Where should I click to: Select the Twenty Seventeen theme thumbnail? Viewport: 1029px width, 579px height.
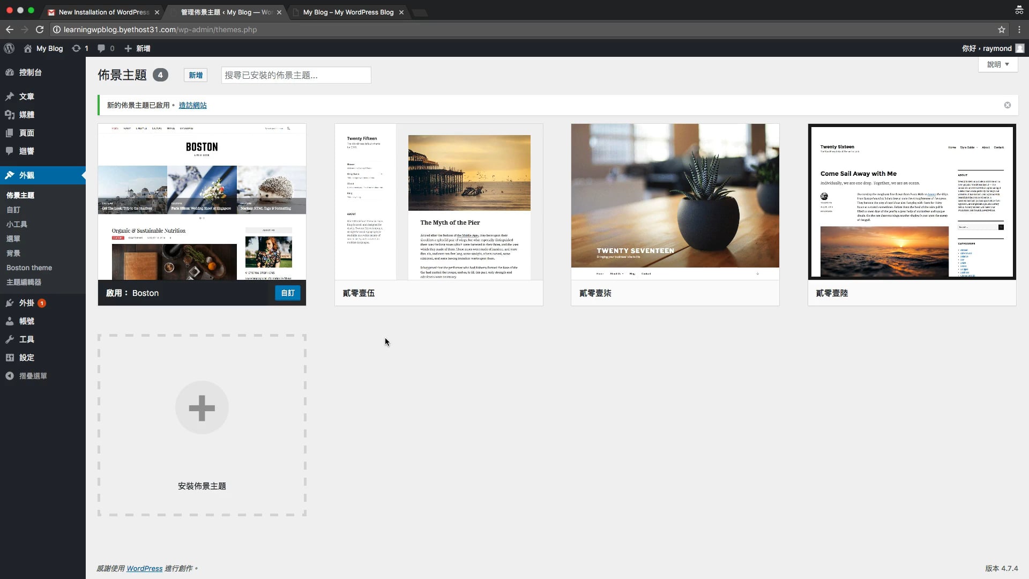[x=675, y=201]
